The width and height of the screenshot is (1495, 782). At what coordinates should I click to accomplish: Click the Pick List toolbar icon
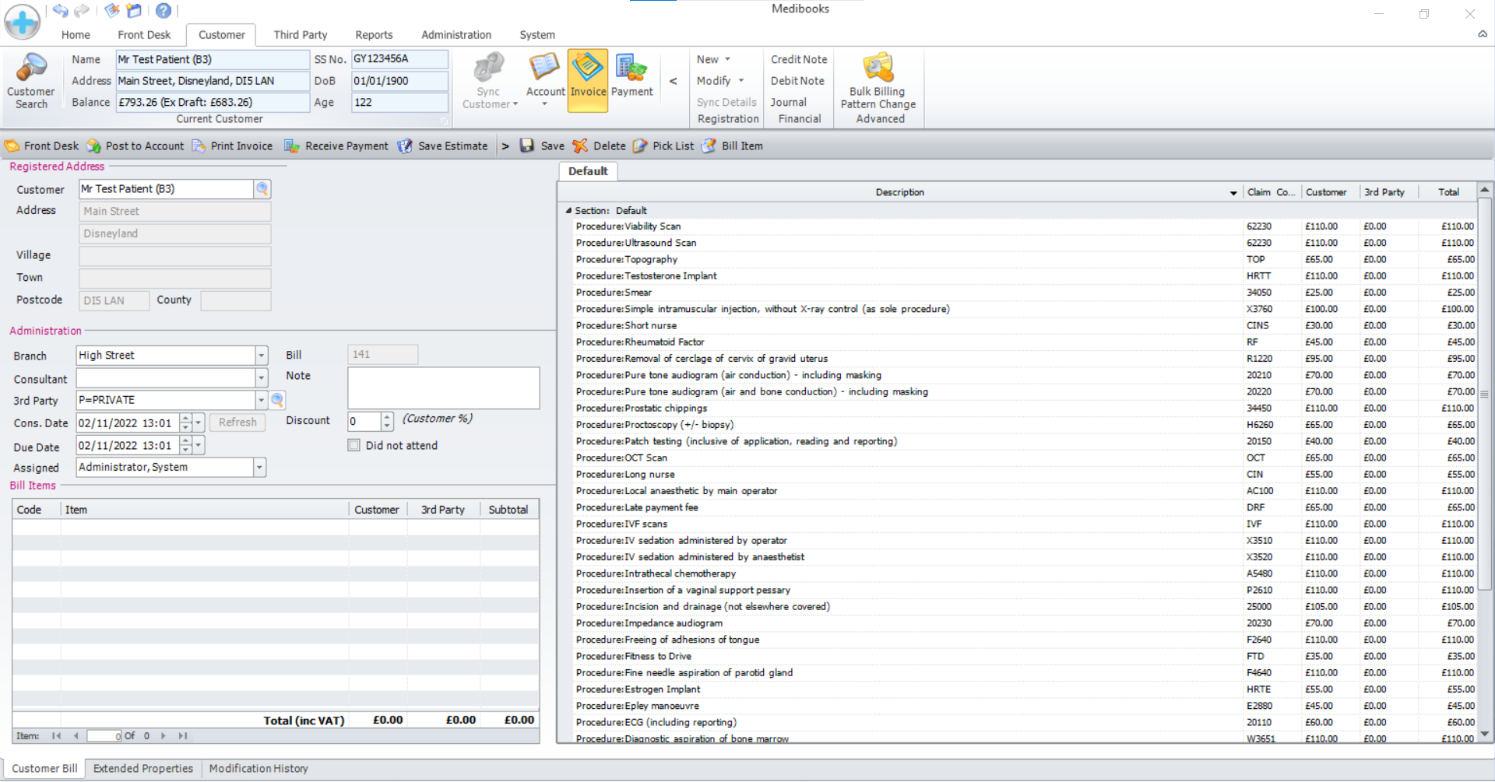(x=663, y=146)
